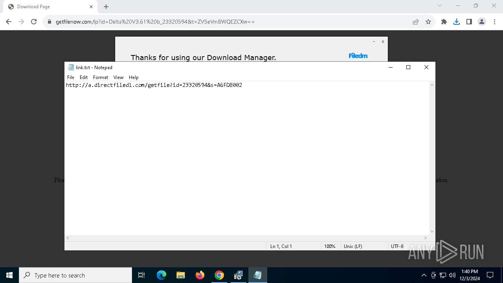Screen dimensions: 503x283
Task: Click Notepad vertical scroll down arrow
Action: pos(432,232)
